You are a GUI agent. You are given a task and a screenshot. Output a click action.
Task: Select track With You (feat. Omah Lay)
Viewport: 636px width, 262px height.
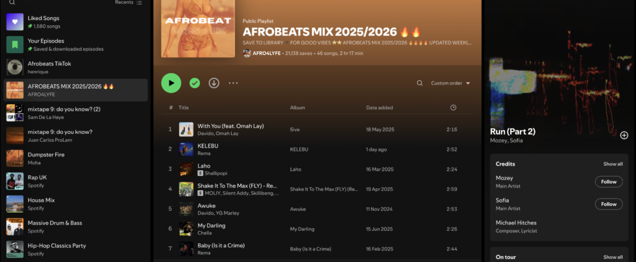click(317, 129)
